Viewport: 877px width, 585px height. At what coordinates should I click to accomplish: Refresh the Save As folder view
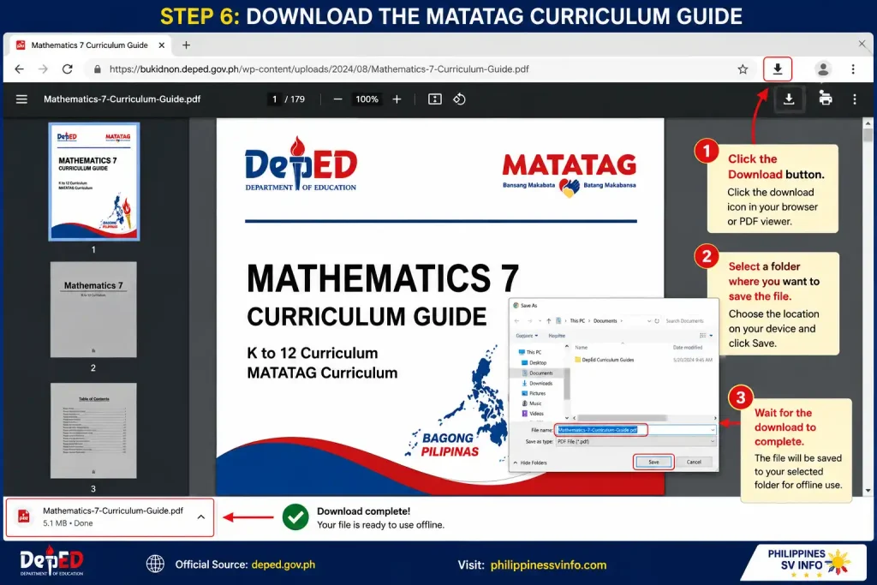tap(657, 321)
